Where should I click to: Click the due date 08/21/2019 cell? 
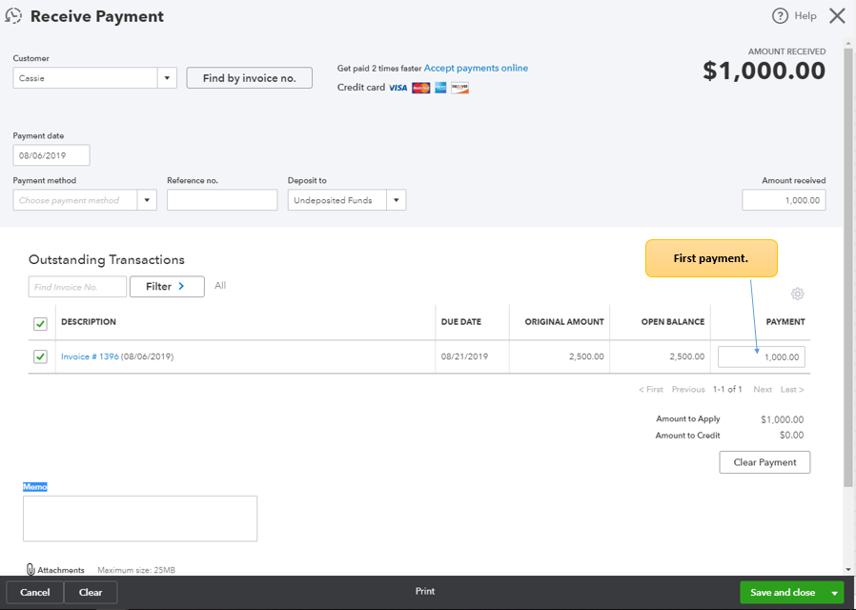click(464, 356)
